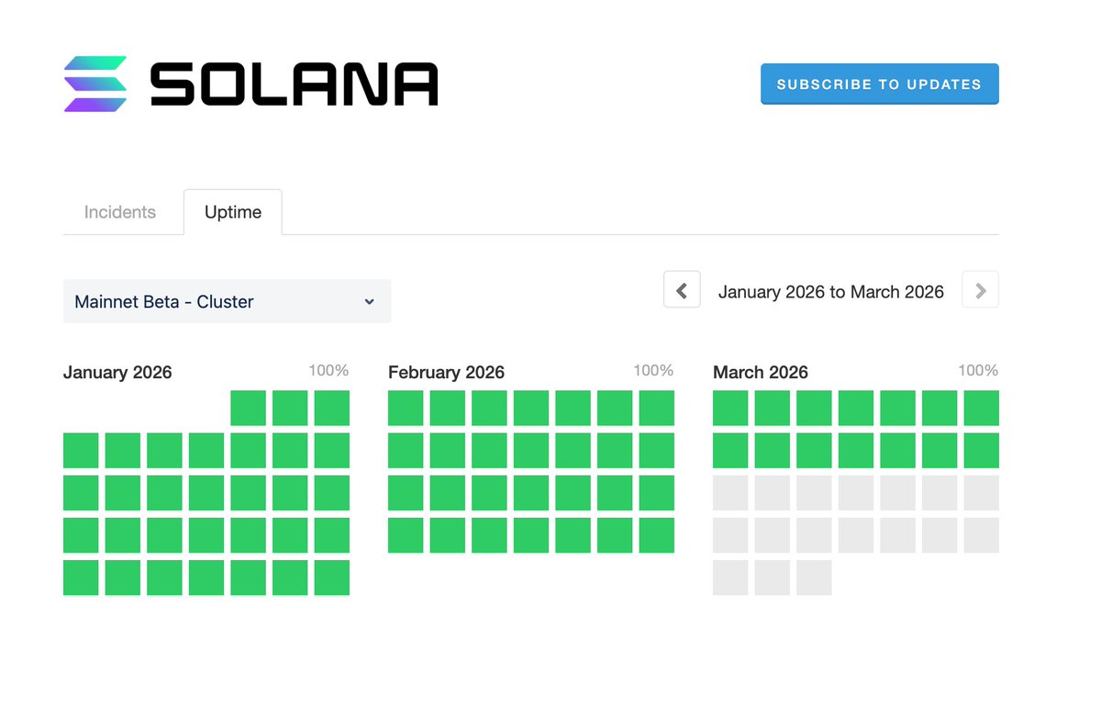Select the January 3 uptime square
The height and width of the screenshot is (706, 1101).
tap(332, 408)
